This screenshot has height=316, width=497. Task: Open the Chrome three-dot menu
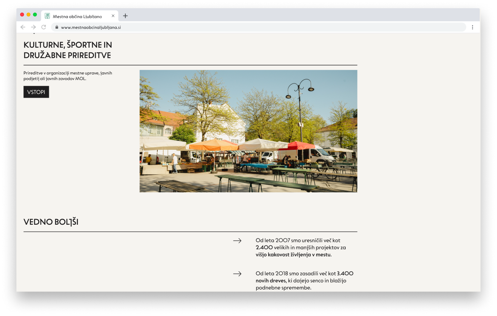[472, 27]
